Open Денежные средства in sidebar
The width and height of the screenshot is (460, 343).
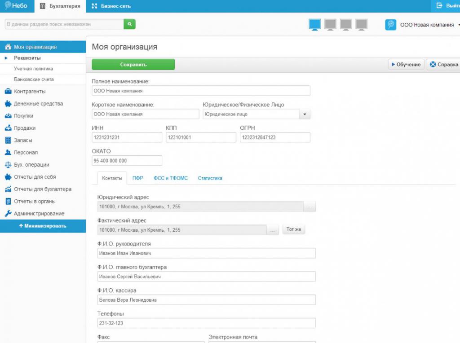click(x=38, y=104)
